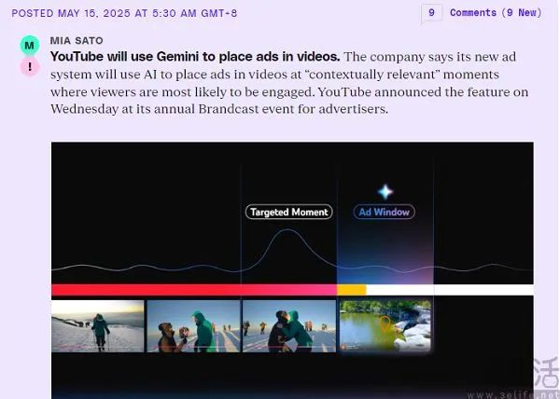Select the third thumbnail of couple embracing
The width and height of the screenshot is (560, 399).
pyautogui.click(x=288, y=325)
